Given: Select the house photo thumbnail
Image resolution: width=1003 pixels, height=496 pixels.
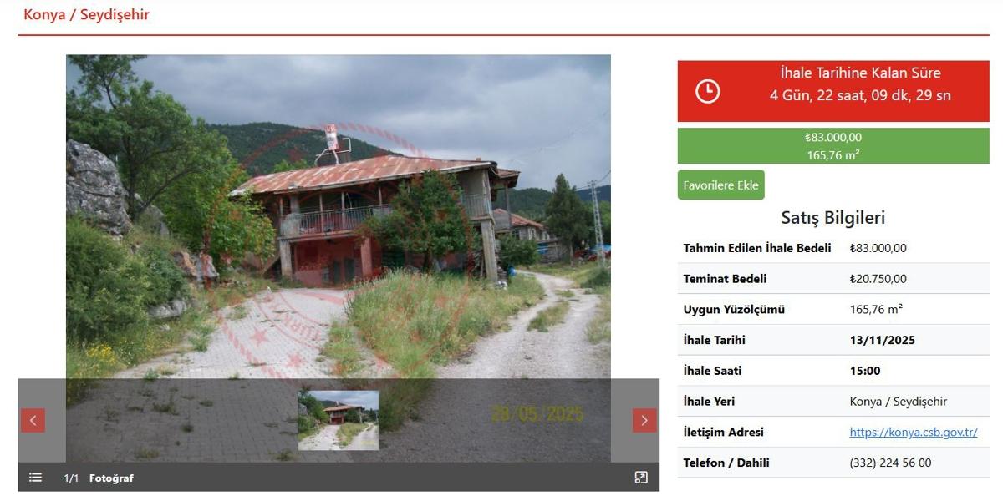Looking at the screenshot, I should click(339, 420).
